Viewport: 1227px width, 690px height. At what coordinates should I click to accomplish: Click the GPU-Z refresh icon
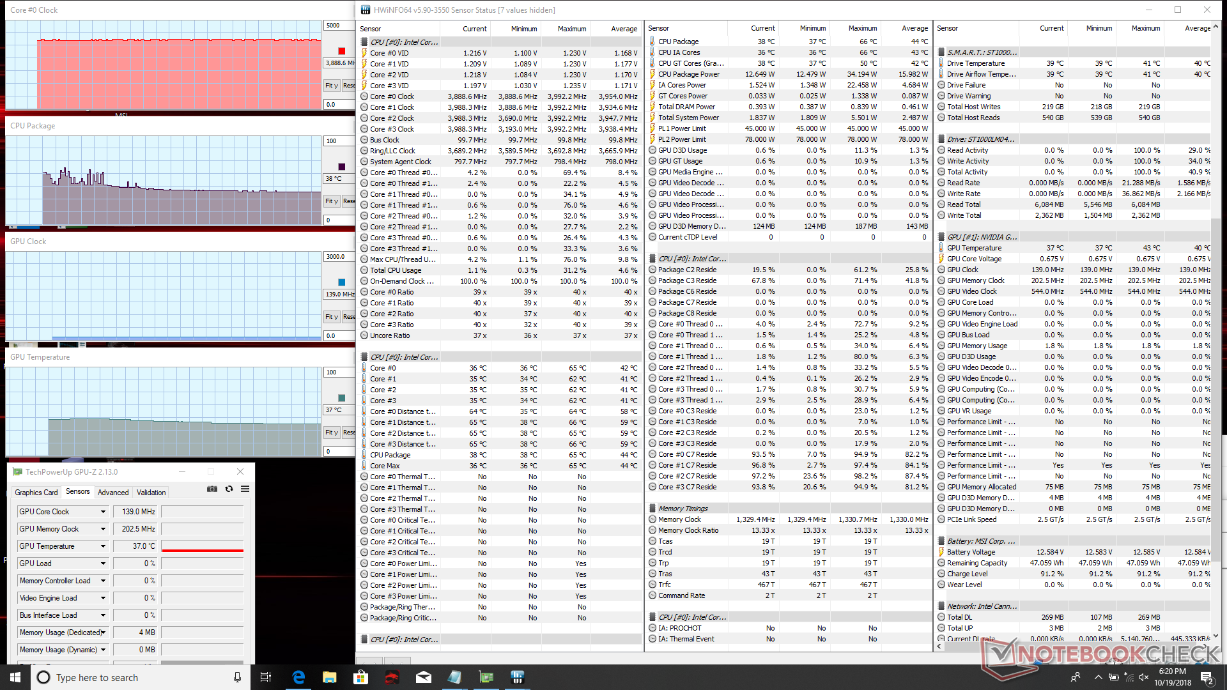click(229, 489)
